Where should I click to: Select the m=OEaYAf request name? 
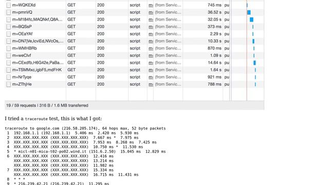[22, 34]
